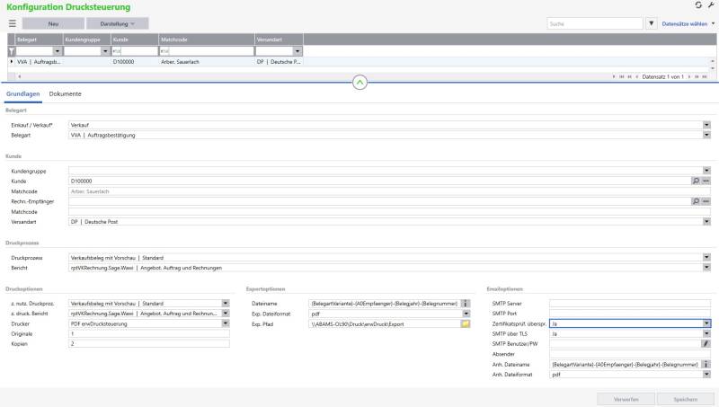Edit SMTP Benutzer/PW with pencil icon
This screenshot has width=719, height=407.
point(706,343)
